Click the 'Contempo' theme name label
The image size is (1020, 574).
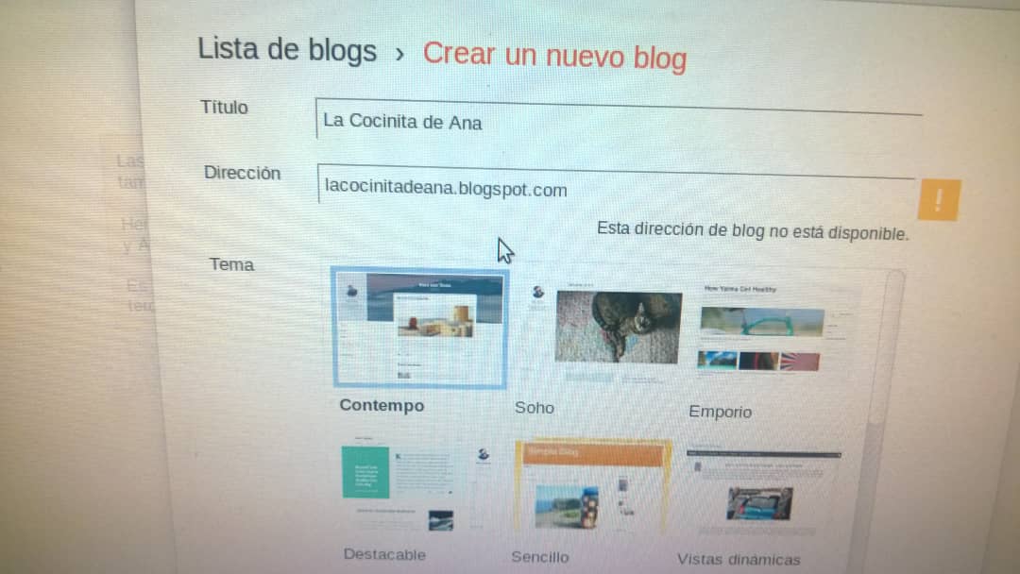click(x=382, y=406)
